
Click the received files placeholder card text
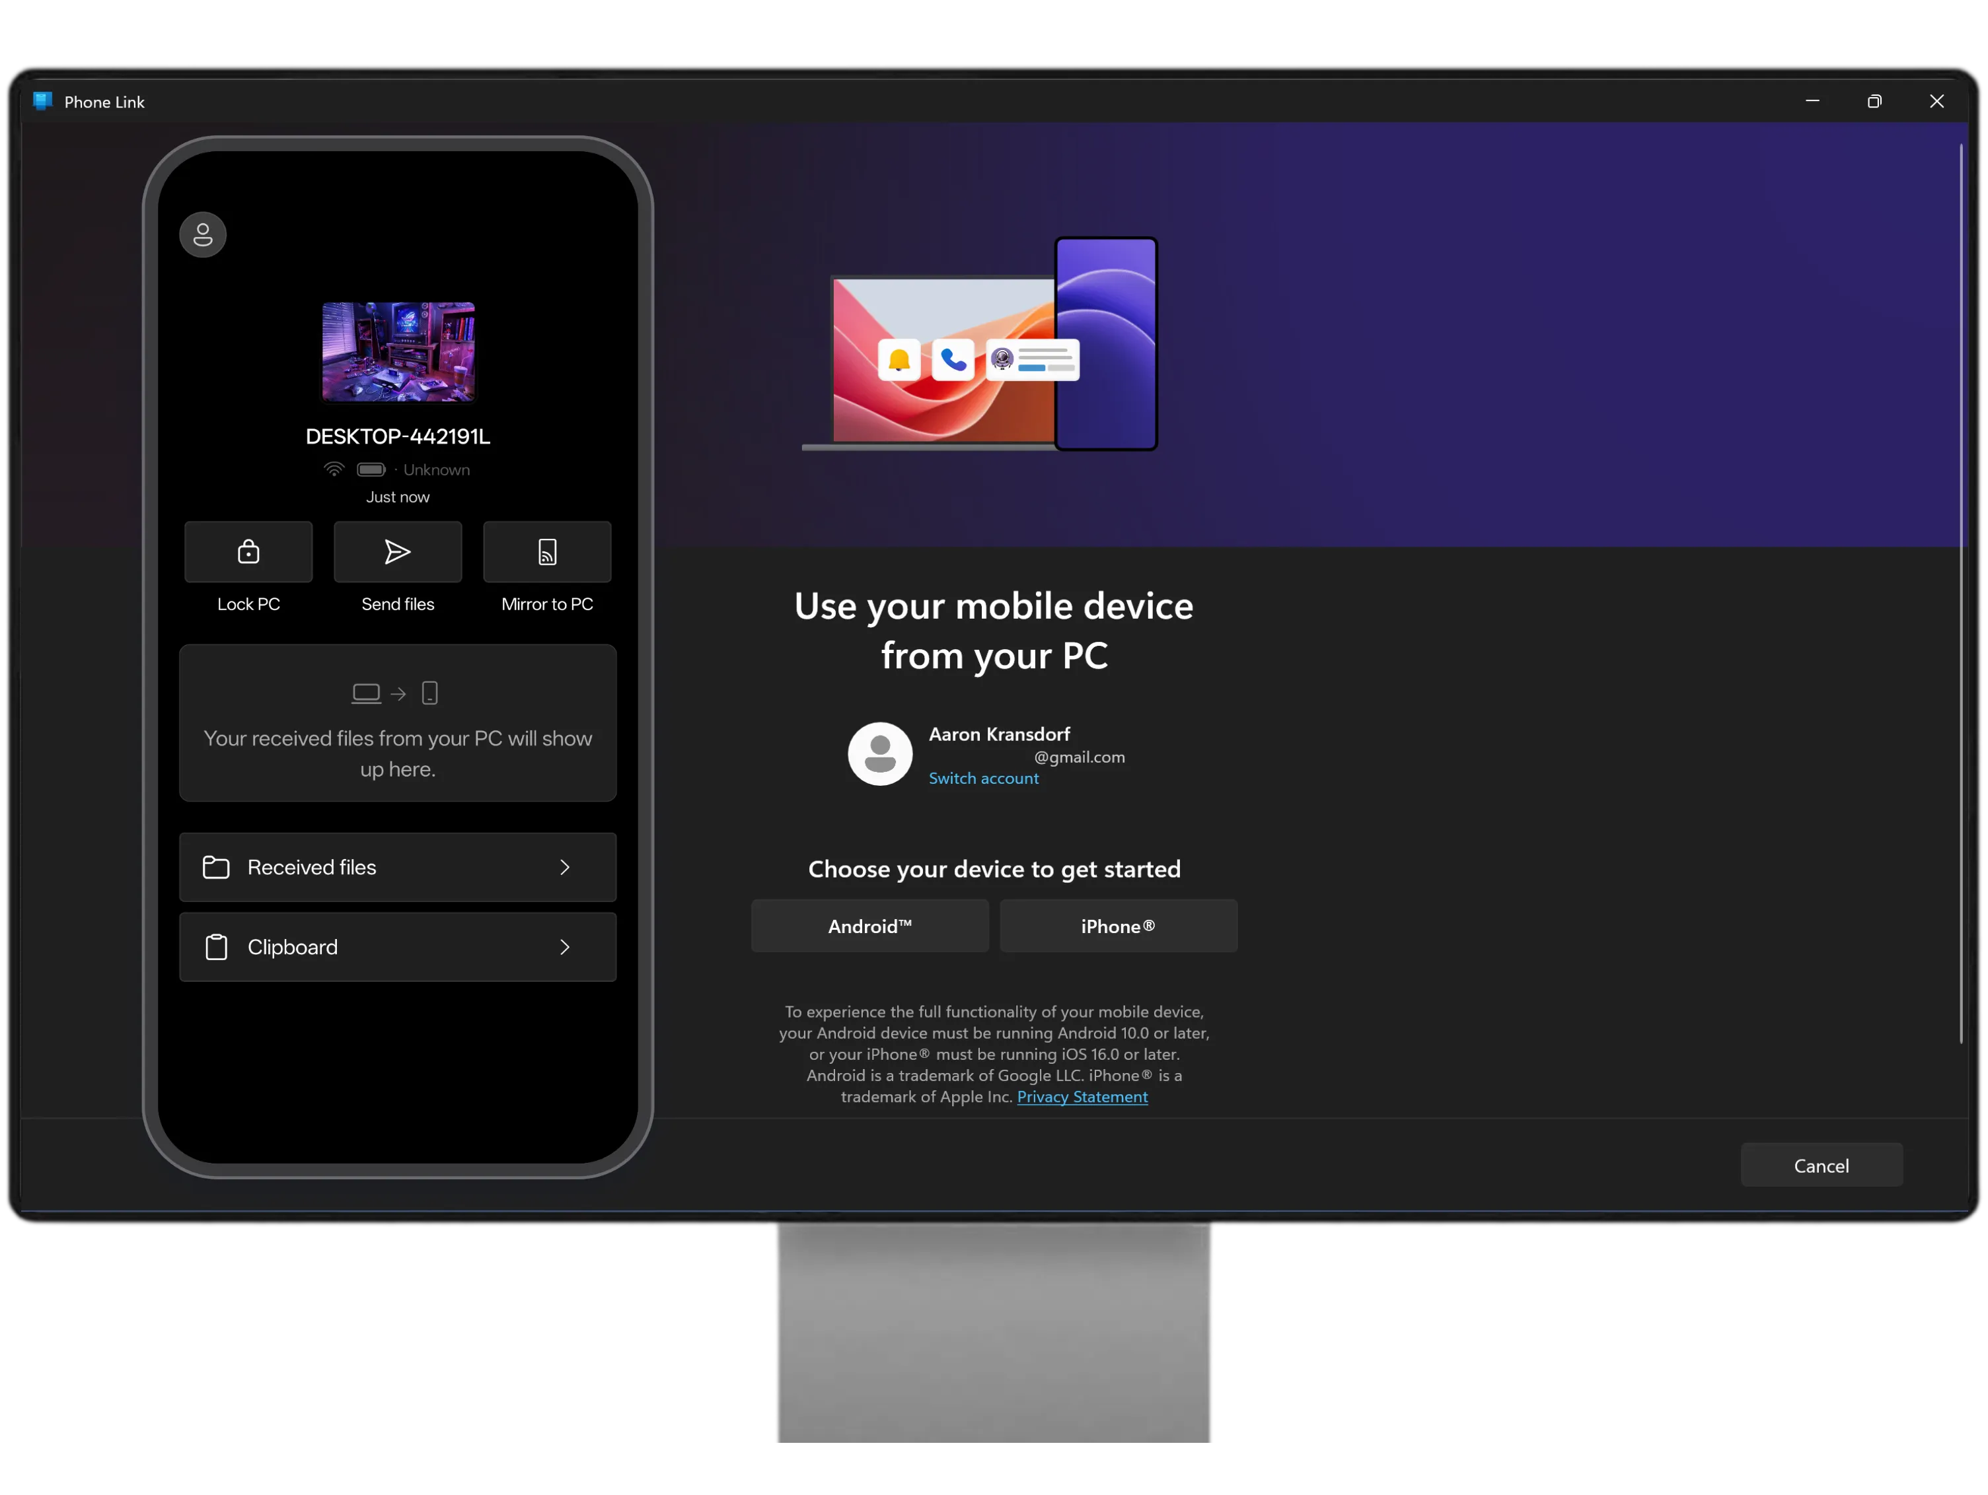click(x=398, y=754)
